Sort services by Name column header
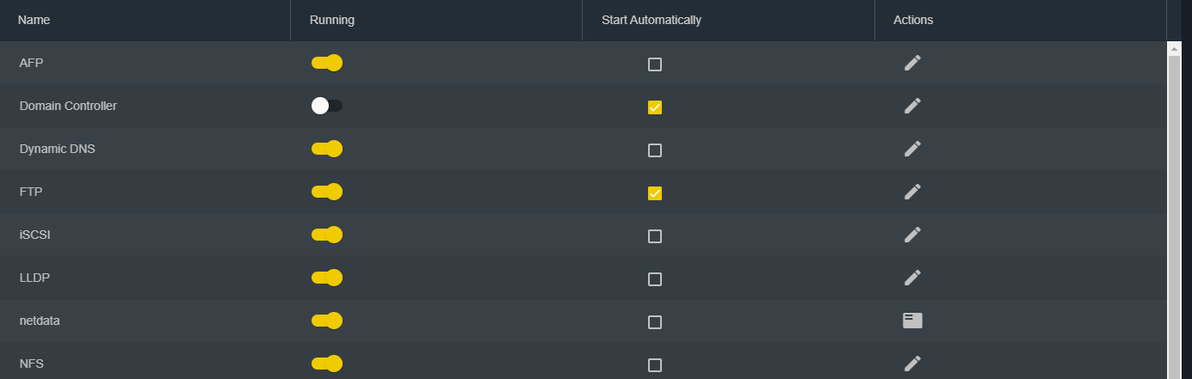 [x=34, y=20]
